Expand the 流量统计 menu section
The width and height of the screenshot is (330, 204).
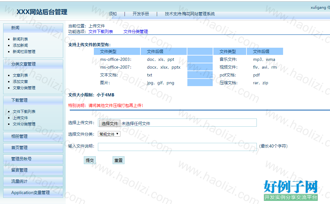click(x=33, y=182)
